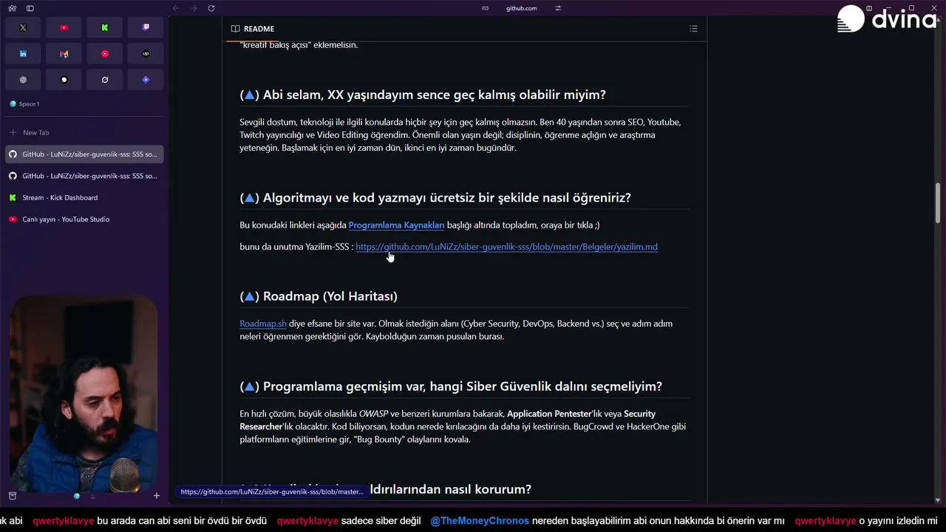Follow the Programlama Kaynakları link
946x532 pixels.
tap(396, 225)
